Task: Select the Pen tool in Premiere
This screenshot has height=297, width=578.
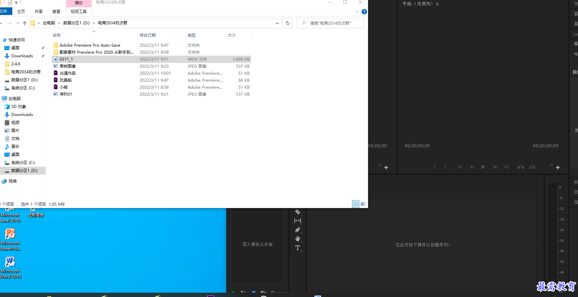Action: pos(298,230)
